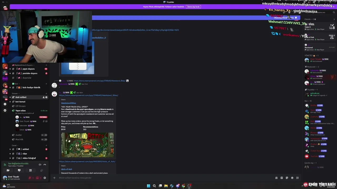Open YouTube bot member entry
The image size is (337, 189).
[319, 156]
